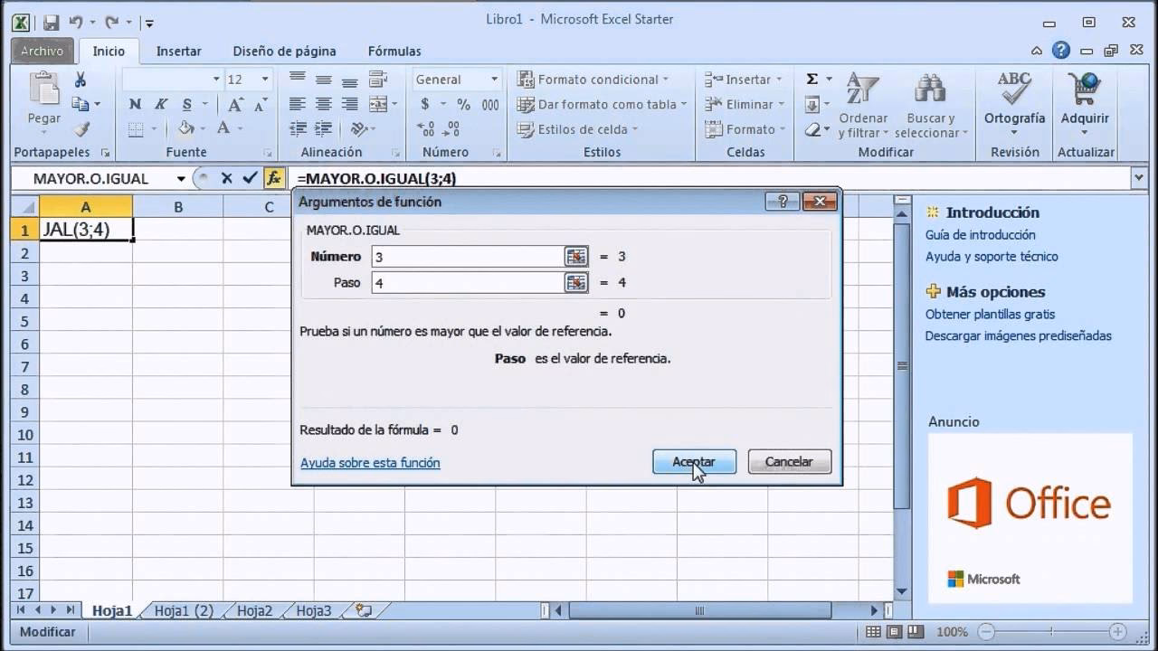Toggle bold formatting with the N button
The width and height of the screenshot is (1158, 651).
coord(134,104)
